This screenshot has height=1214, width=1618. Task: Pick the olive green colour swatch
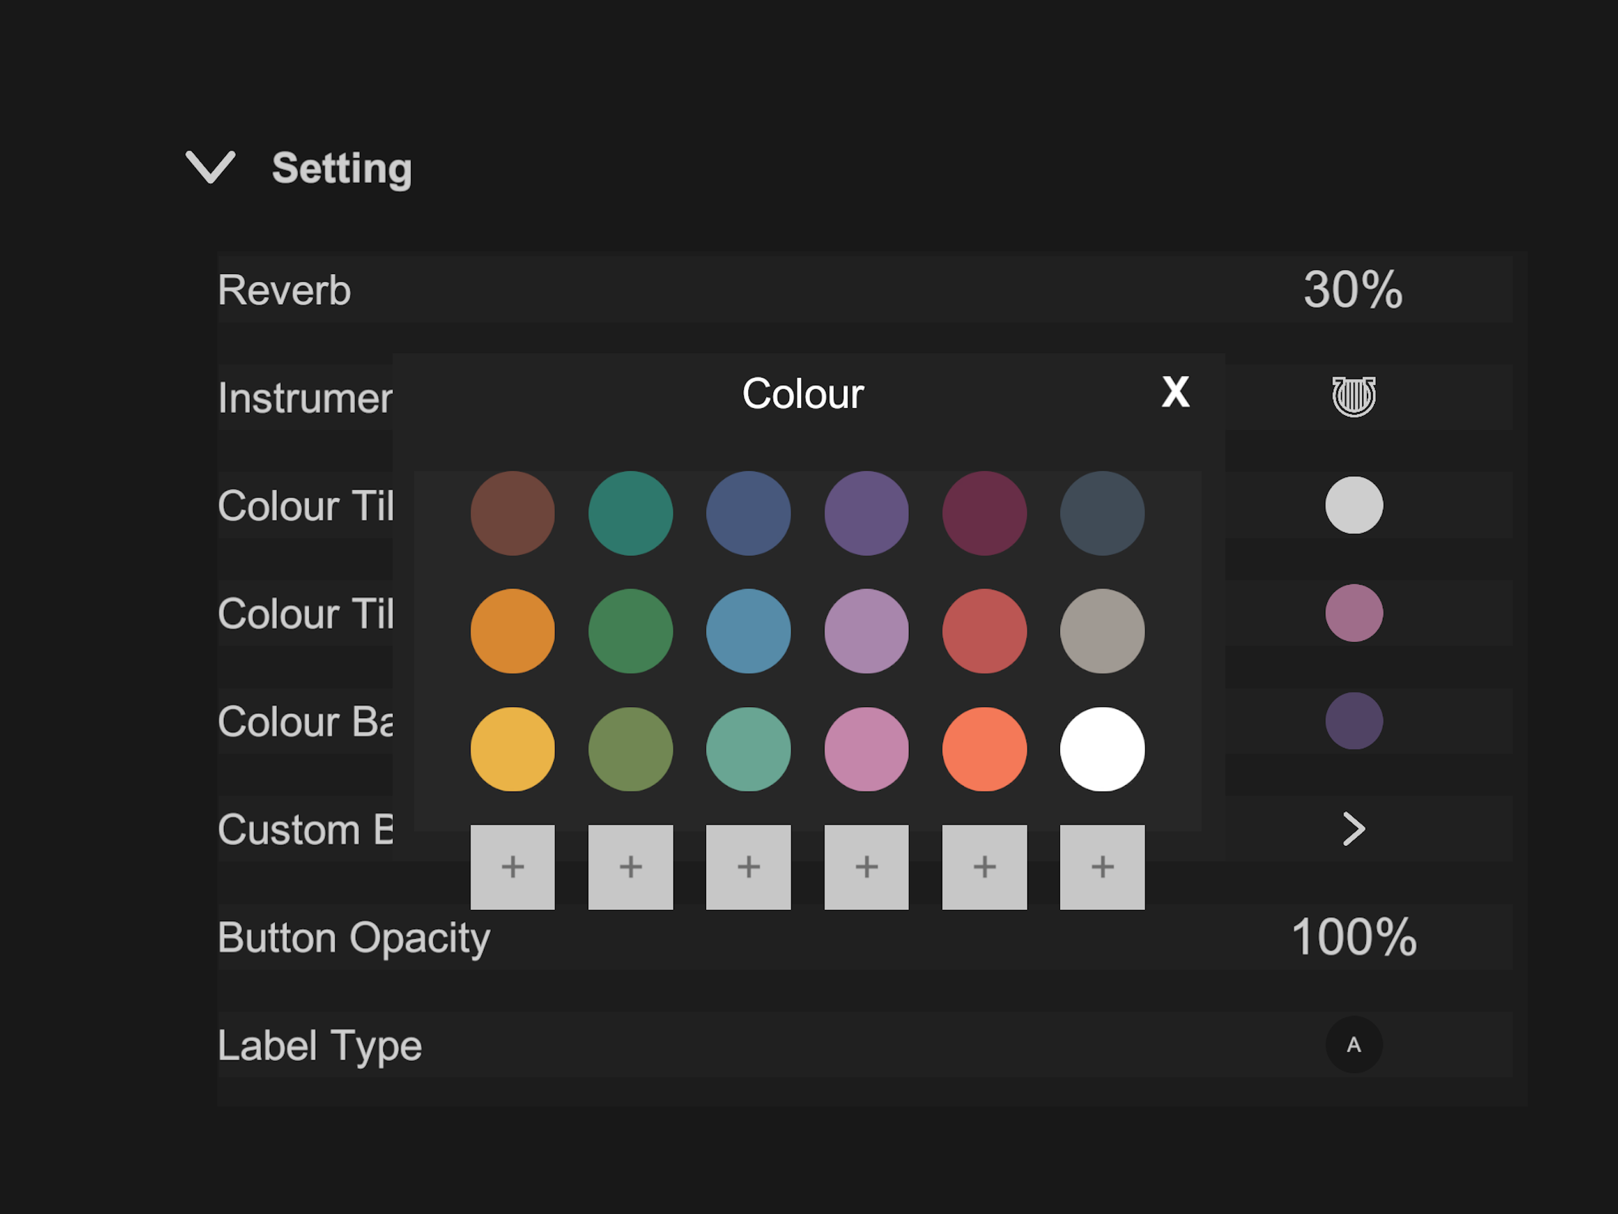(x=630, y=749)
